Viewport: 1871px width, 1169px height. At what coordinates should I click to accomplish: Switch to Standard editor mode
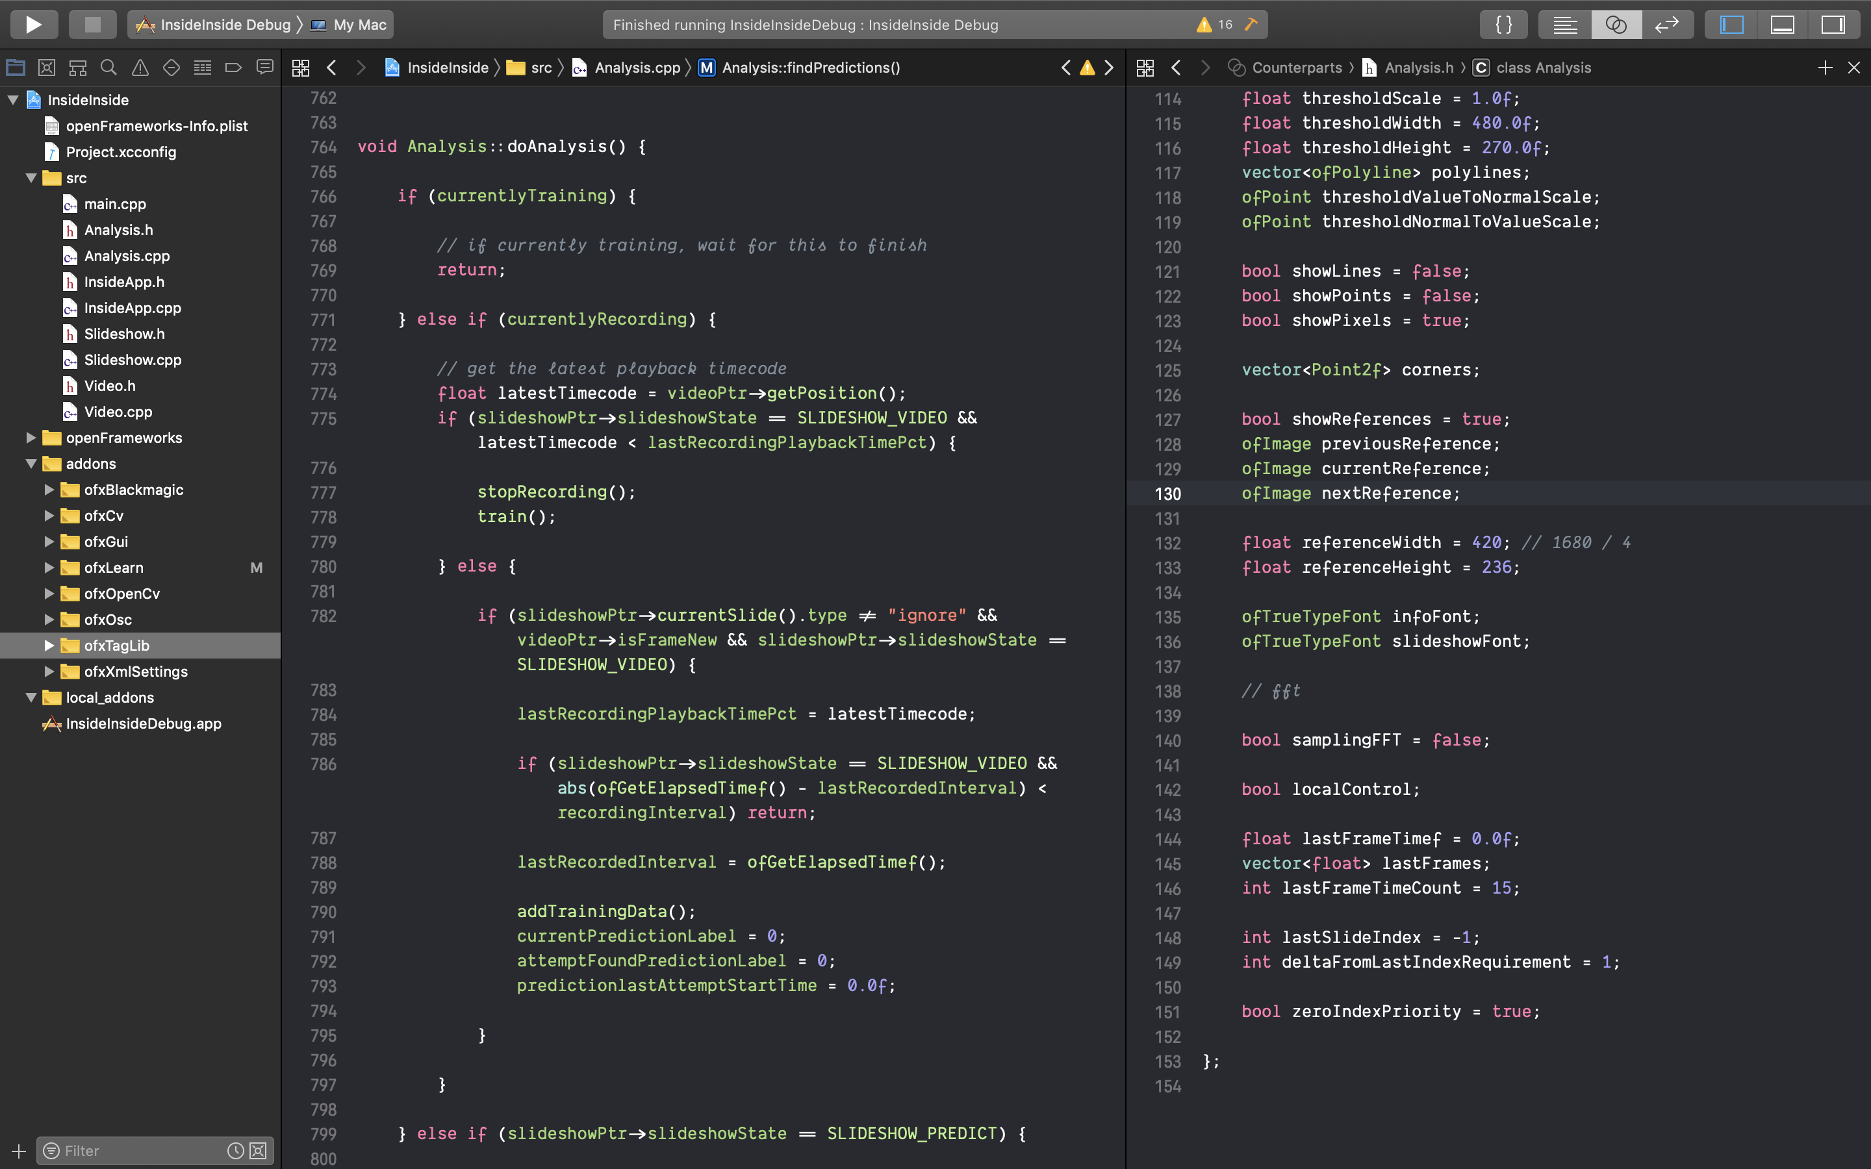[1565, 25]
